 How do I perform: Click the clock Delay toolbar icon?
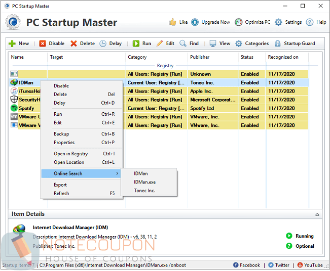pos(103,43)
